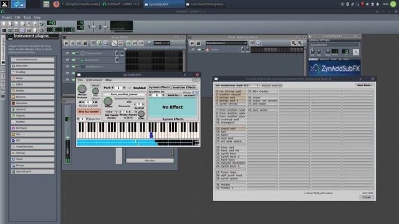
Task: Open the LMMS help question-mark icon
Action: tap(42, 24)
